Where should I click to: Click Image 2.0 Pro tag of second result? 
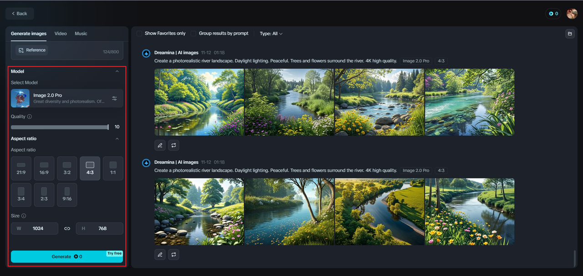[416, 170]
